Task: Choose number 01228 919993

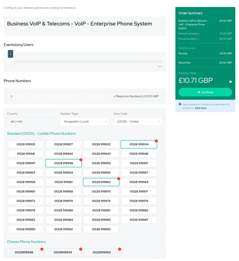Action: 101,229
